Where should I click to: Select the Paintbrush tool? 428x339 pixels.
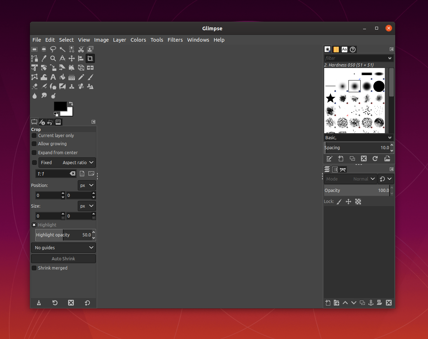click(90, 77)
